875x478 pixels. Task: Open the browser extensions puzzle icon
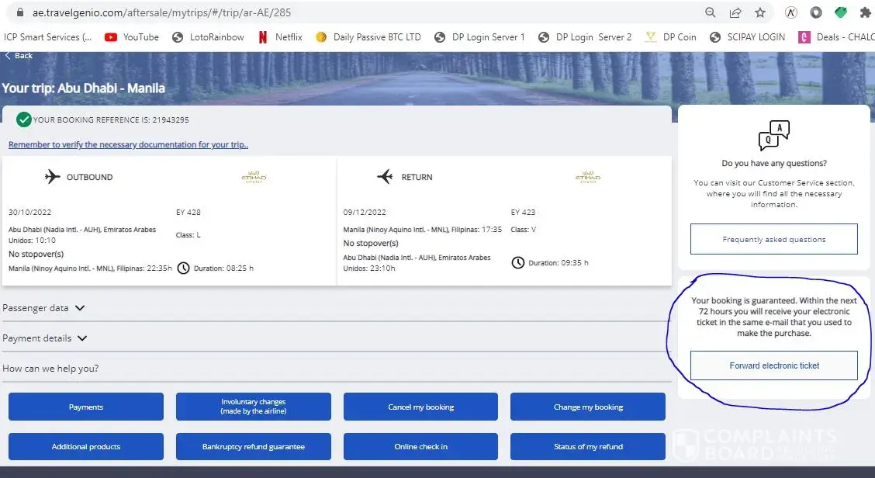pos(866,12)
